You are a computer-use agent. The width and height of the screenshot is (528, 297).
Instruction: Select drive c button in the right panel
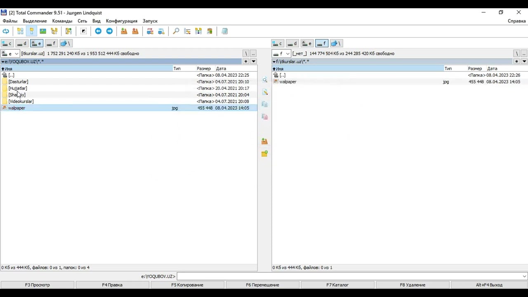click(278, 43)
